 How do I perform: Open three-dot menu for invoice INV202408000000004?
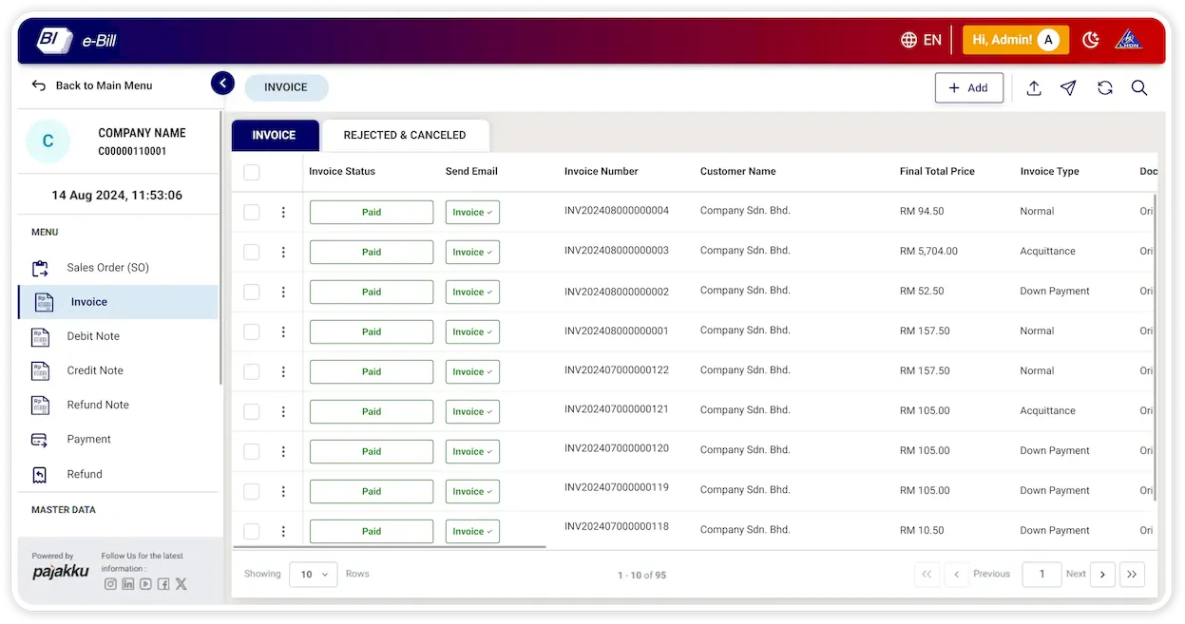(283, 212)
